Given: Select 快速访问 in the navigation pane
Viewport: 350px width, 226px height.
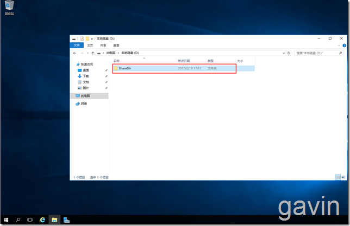Looking at the screenshot, I should click(86, 64).
